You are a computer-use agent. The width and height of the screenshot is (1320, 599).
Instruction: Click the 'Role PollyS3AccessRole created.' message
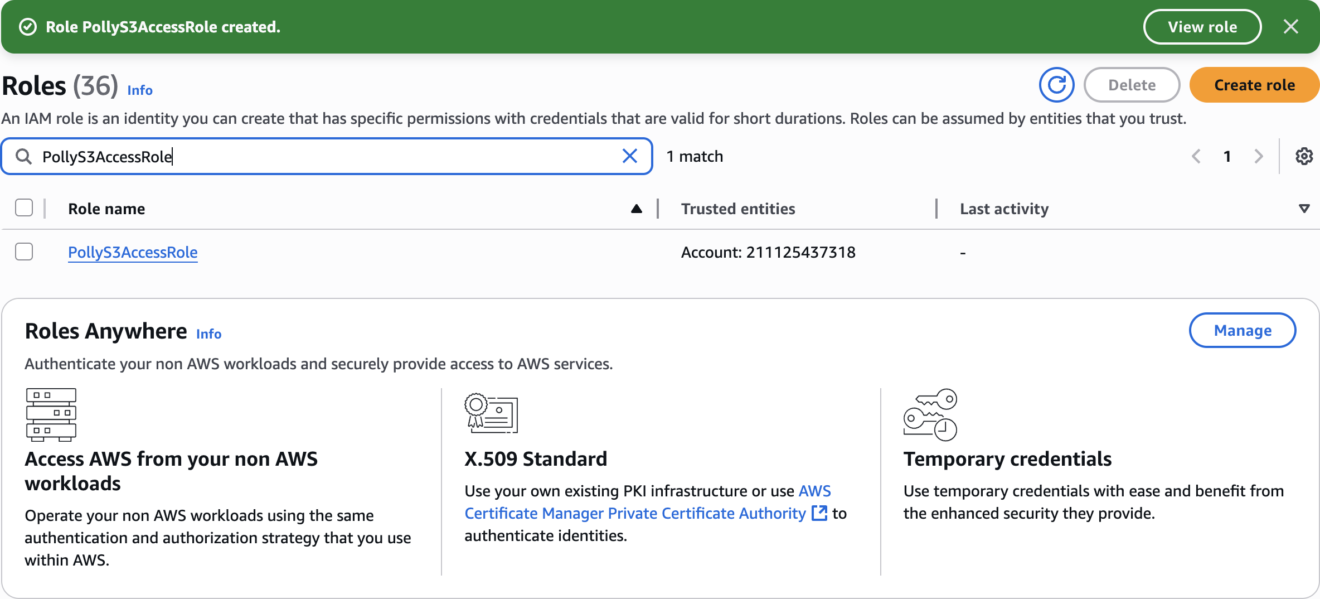(163, 27)
